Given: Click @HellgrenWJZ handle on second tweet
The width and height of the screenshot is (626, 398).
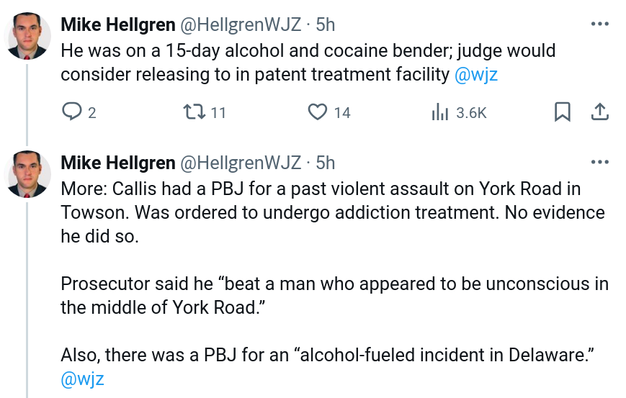Looking at the screenshot, I should (x=240, y=163).
